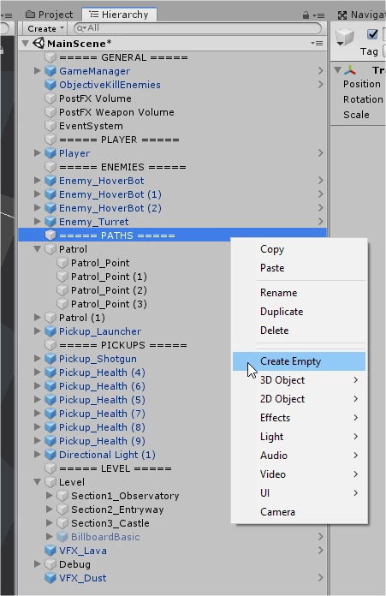Image resolution: width=386 pixels, height=596 pixels.
Task: Choose Copy in the context menu
Action: point(299,249)
